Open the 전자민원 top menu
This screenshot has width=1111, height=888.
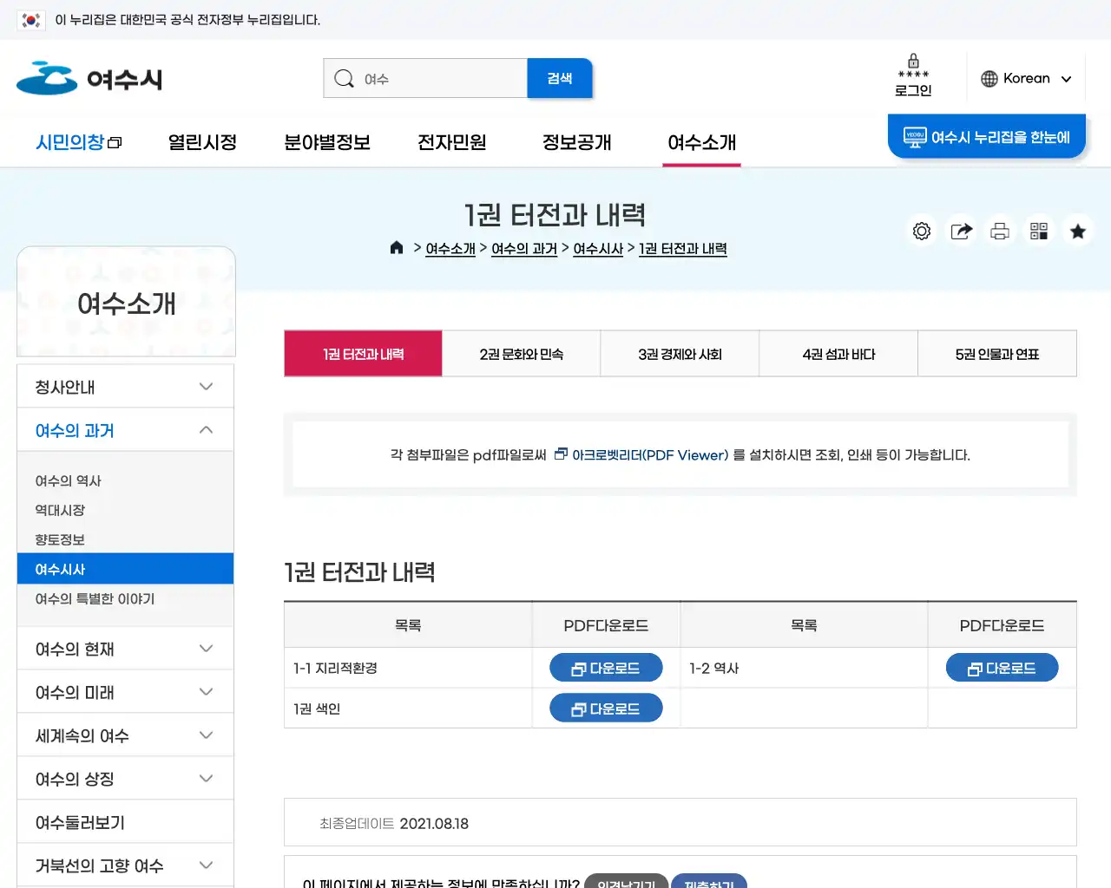click(x=451, y=142)
